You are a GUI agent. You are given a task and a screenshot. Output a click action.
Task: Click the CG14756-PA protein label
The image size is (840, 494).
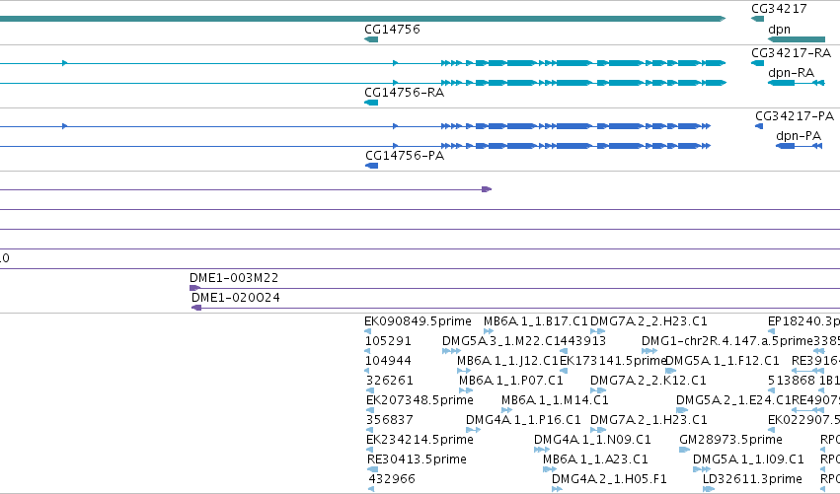point(405,156)
